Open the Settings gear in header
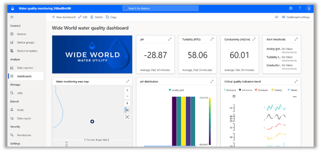321x152 pixels. coord(291,8)
